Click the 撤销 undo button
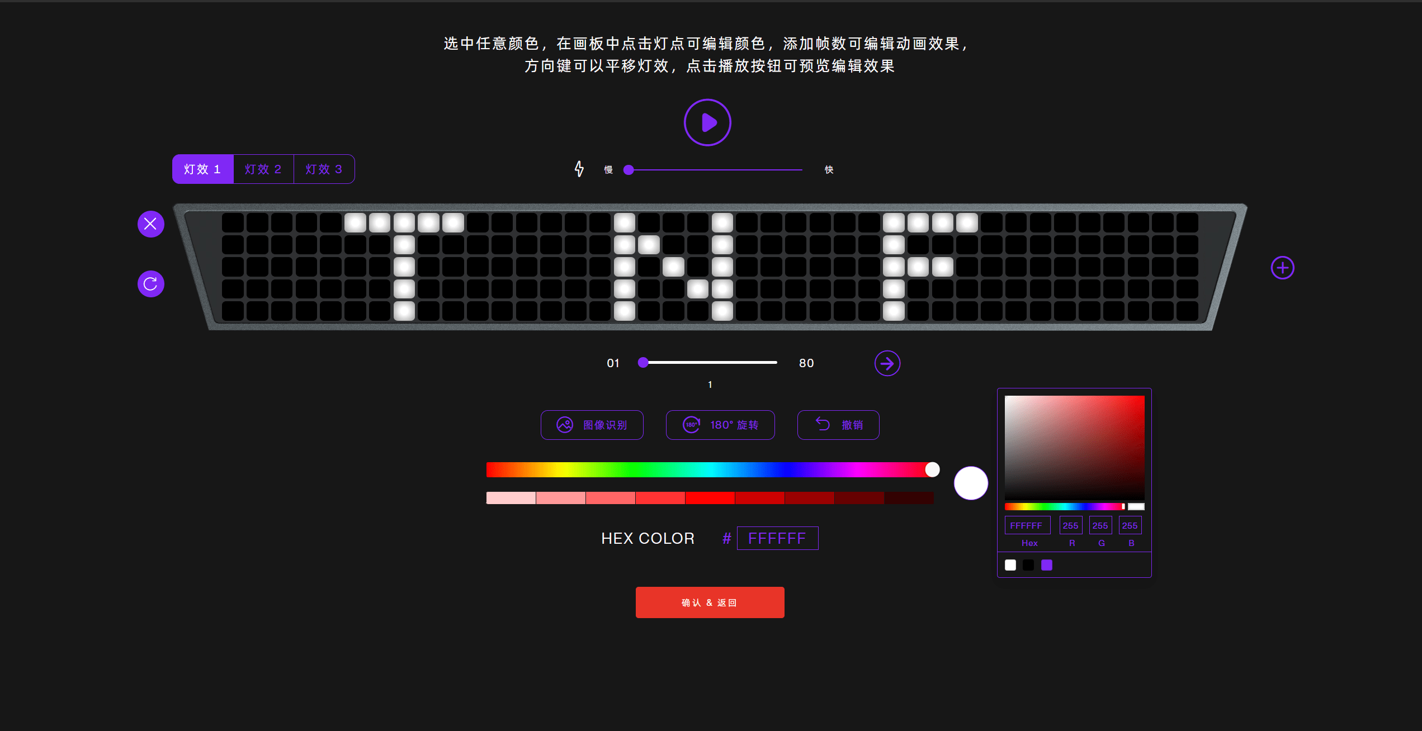 tap(838, 425)
